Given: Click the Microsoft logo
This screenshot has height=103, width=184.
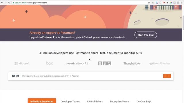Looking at the screenshot, I should click(x=22, y=64).
